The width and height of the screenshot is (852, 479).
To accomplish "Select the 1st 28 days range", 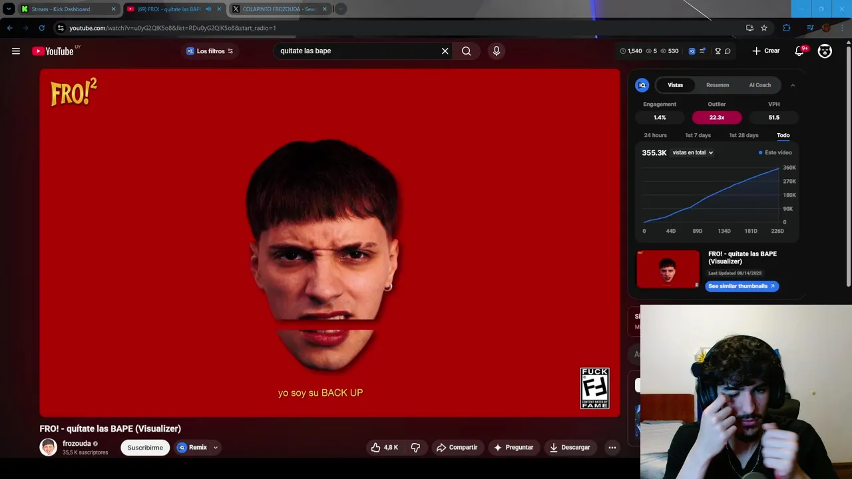I will tap(744, 135).
